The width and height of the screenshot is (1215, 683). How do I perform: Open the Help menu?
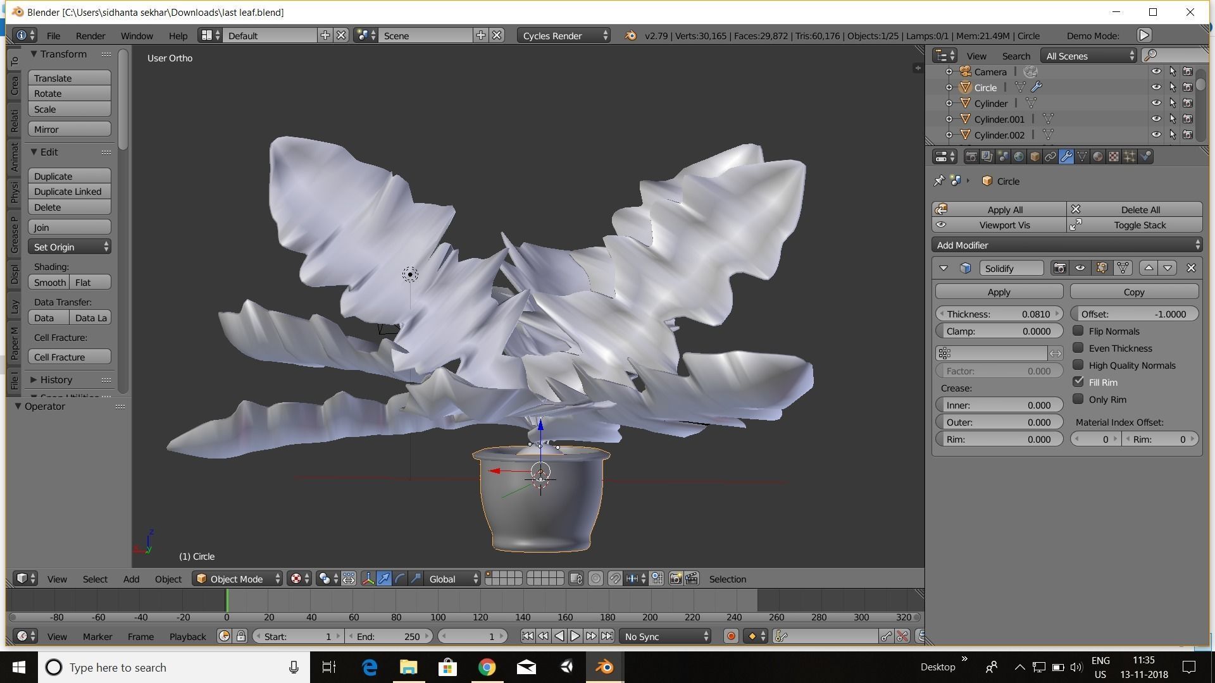point(178,35)
